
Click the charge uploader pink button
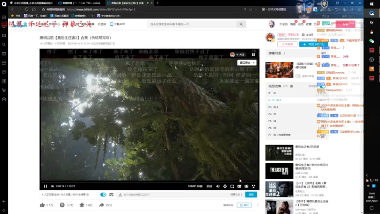tap(287, 44)
